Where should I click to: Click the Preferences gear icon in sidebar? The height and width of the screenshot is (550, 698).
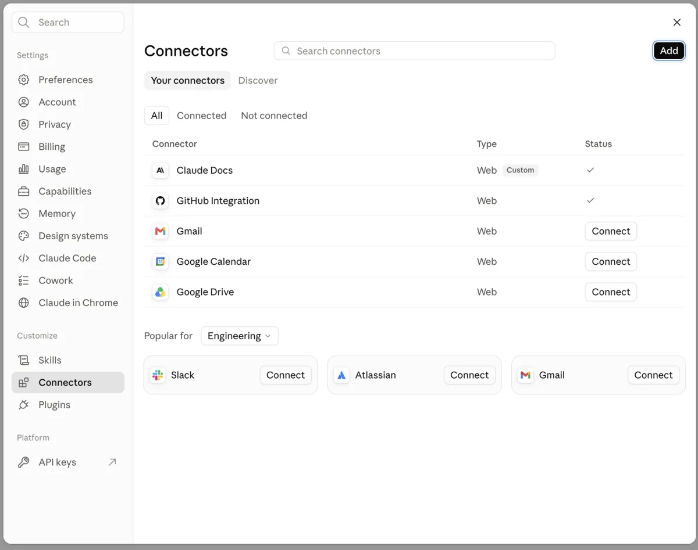(24, 80)
